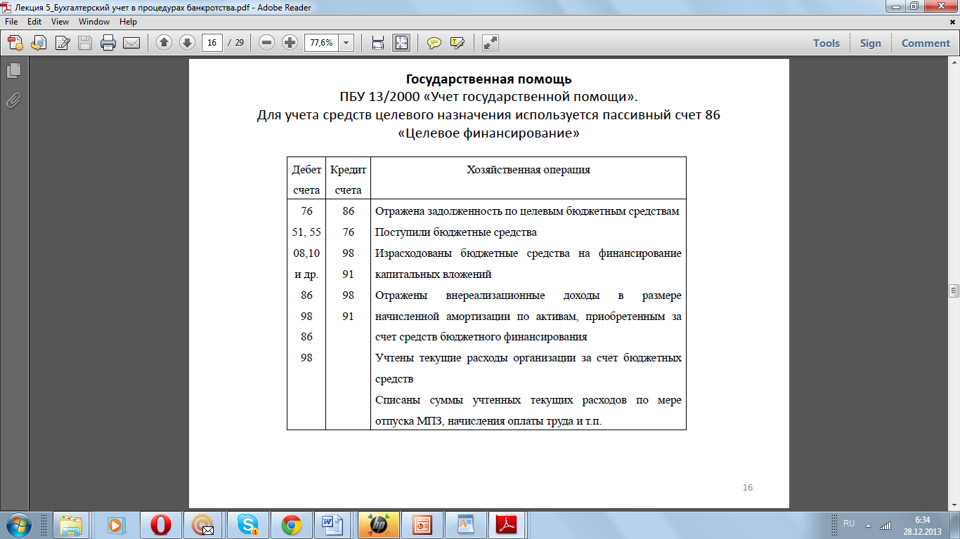Go to the previous page with up arrow
Image resolution: width=960 pixels, height=539 pixels.
tap(164, 43)
